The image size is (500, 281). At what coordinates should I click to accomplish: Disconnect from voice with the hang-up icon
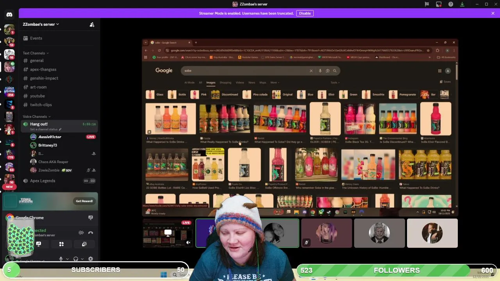click(91, 233)
